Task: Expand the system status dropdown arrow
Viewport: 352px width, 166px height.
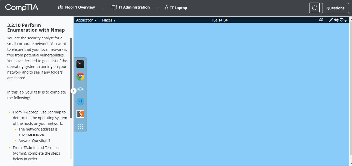Action: pyautogui.click(x=345, y=21)
